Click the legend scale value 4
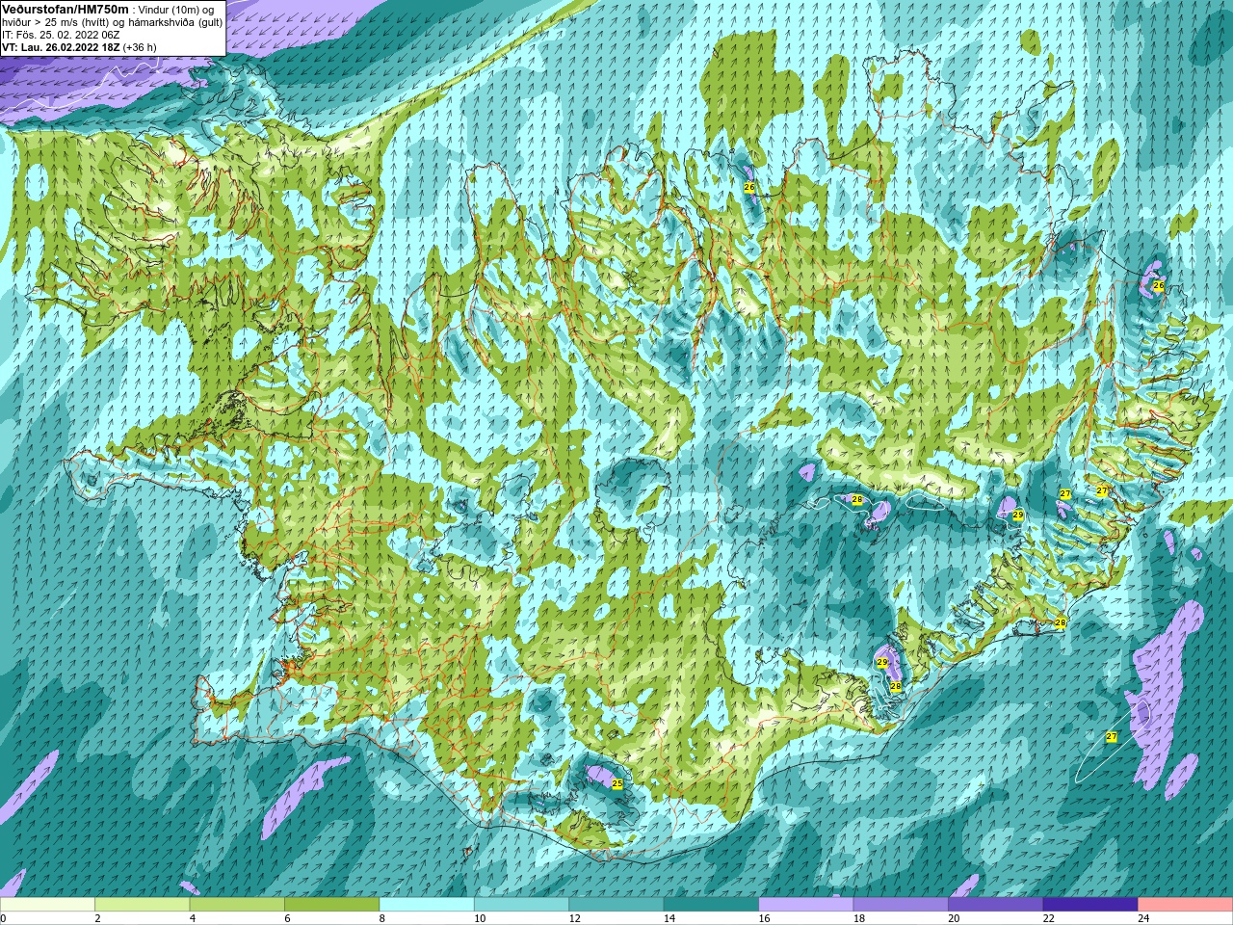The width and height of the screenshot is (1233, 925). [193, 918]
